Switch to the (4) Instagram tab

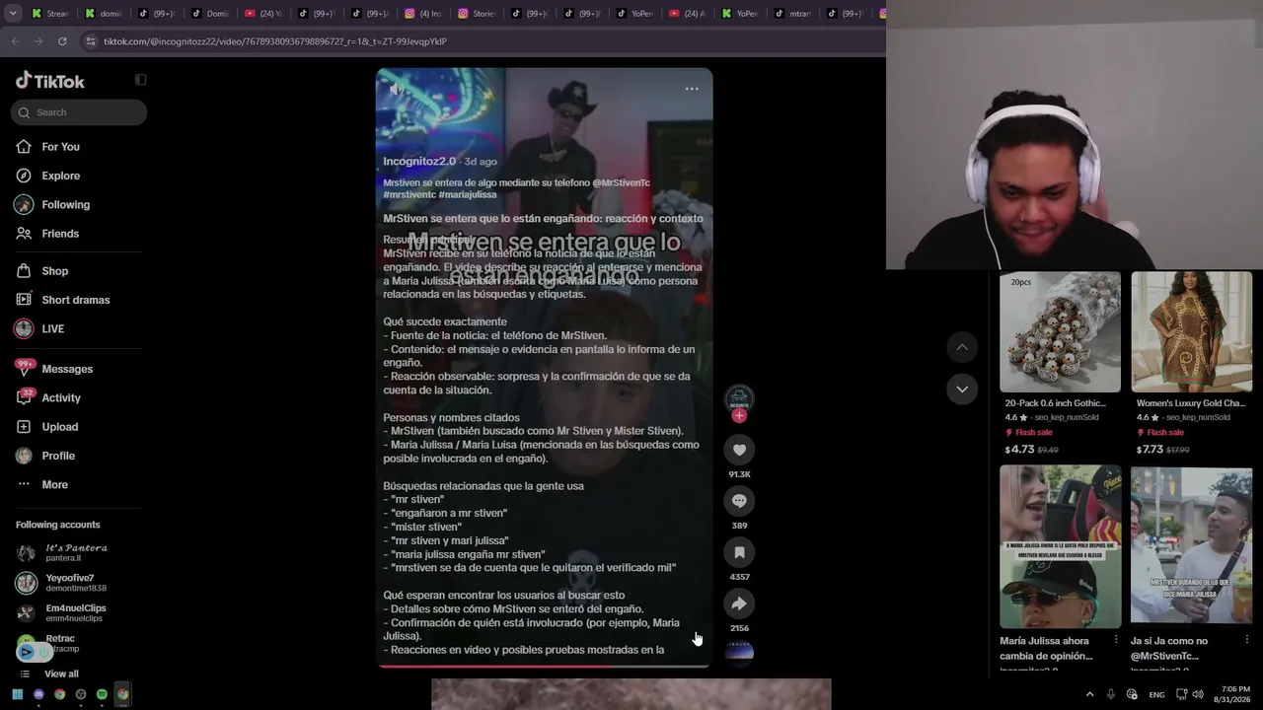tap(422, 14)
